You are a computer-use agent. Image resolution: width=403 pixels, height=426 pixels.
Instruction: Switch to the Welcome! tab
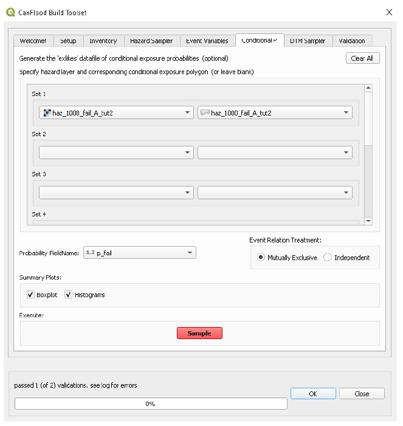[33, 41]
